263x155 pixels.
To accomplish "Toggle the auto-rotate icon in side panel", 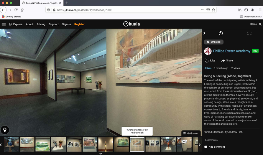I will (x=221, y=33).
